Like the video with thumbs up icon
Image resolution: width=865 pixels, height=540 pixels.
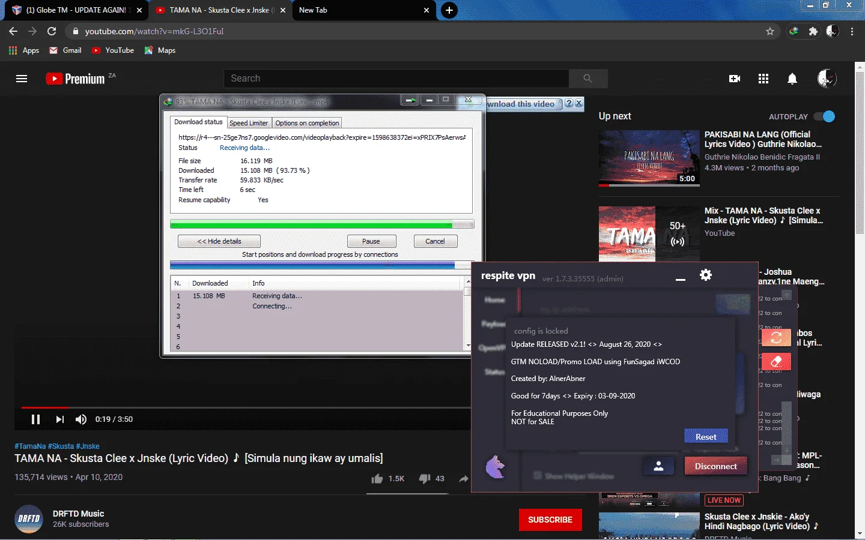point(377,478)
